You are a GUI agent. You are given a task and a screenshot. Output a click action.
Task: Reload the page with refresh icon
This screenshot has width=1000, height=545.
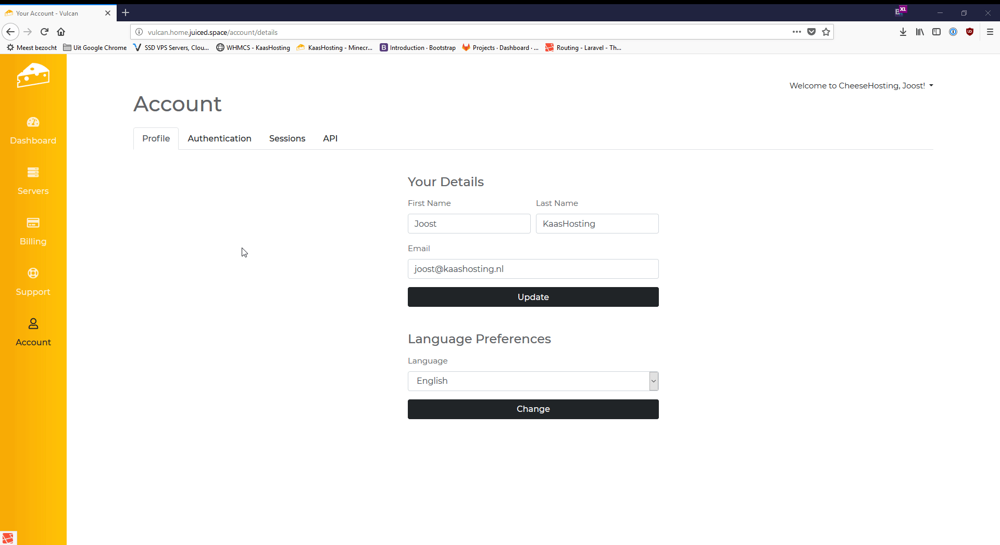[45, 32]
